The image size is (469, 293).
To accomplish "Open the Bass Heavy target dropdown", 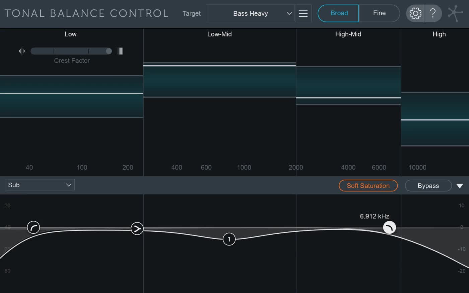I will coord(251,13).
